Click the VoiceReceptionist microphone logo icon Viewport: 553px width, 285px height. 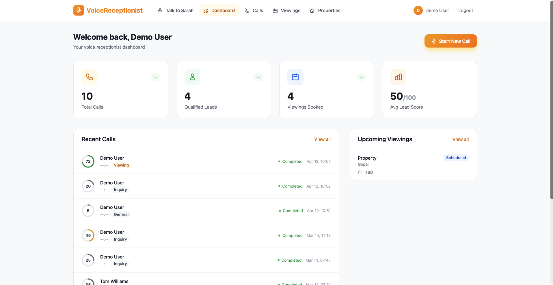point(79,10)
